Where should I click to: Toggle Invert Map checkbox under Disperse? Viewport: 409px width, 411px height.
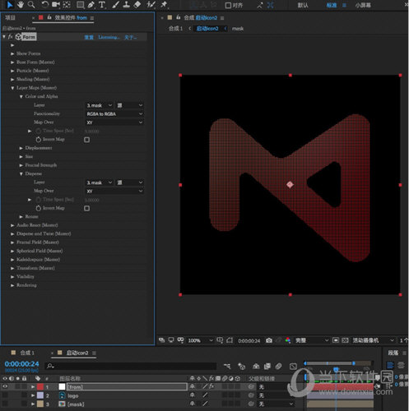pos(86,208)
